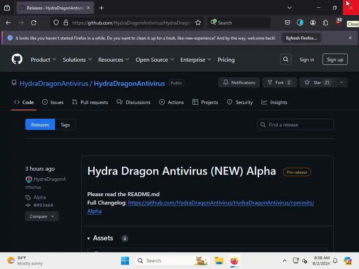Reload the page with refresh icon
Image resolution: width=359 pixels, height=269 pixels.
(x=34, y=23)
